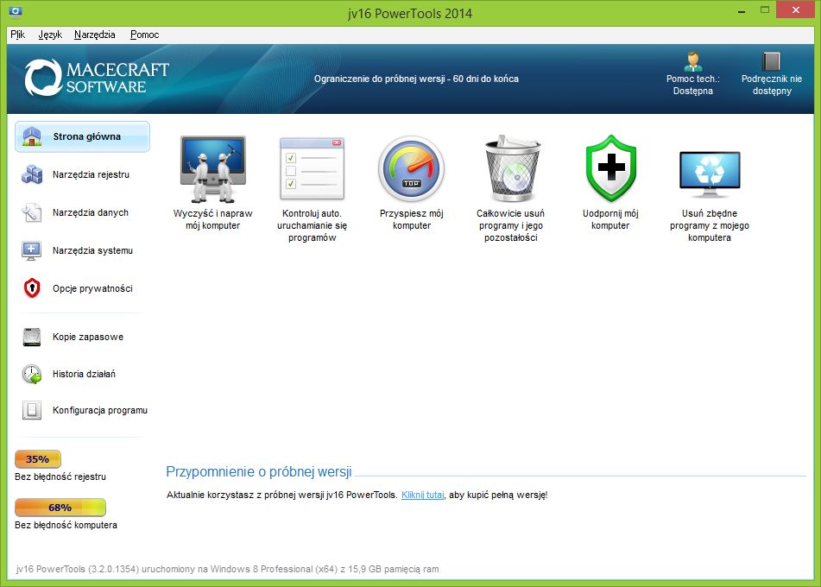
Task: Click Pomoc tech.: Dostępna text
Action: click(x=692, y=85)
